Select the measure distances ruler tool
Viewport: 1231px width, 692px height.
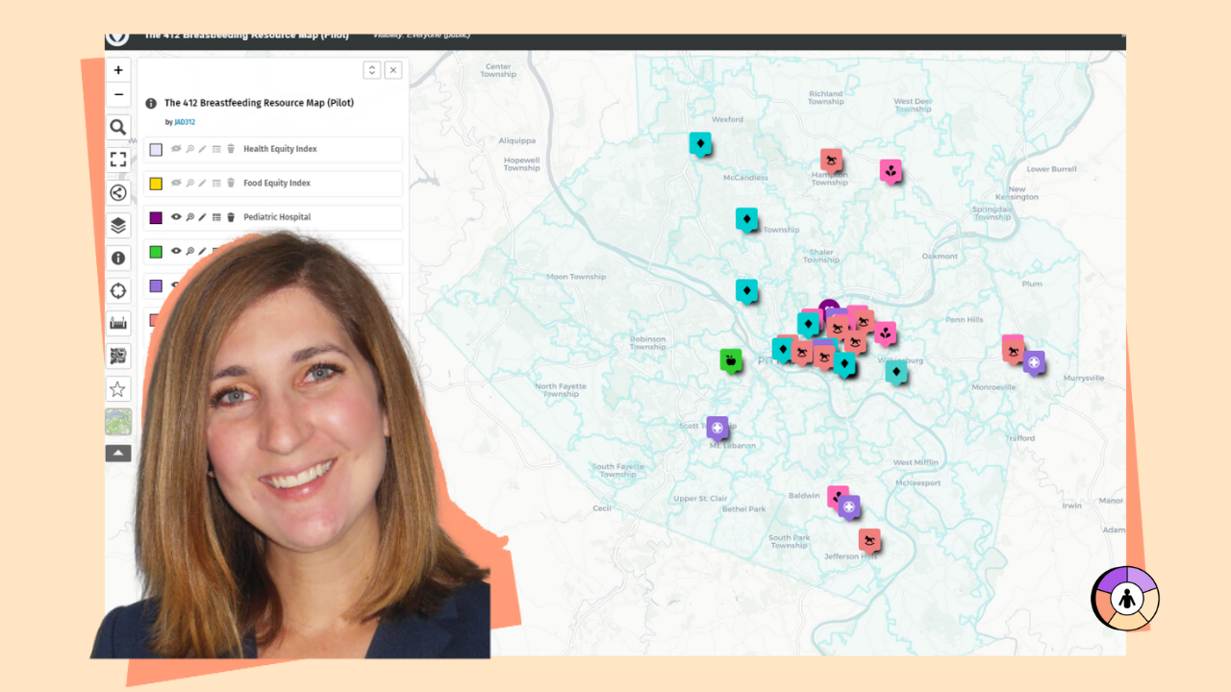[x=118, y=323]
